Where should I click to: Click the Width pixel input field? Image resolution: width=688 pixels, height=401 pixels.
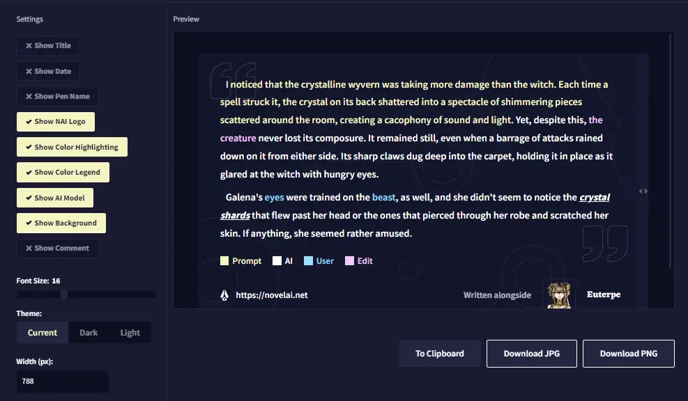[x=62, y=381]
